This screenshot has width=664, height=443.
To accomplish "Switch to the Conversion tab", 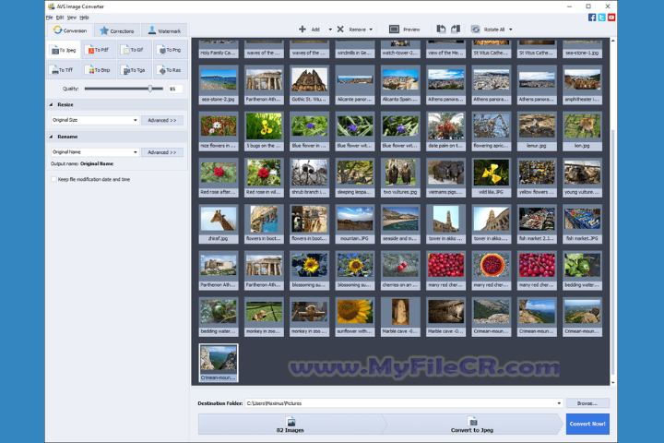I will tap(70, 30).
